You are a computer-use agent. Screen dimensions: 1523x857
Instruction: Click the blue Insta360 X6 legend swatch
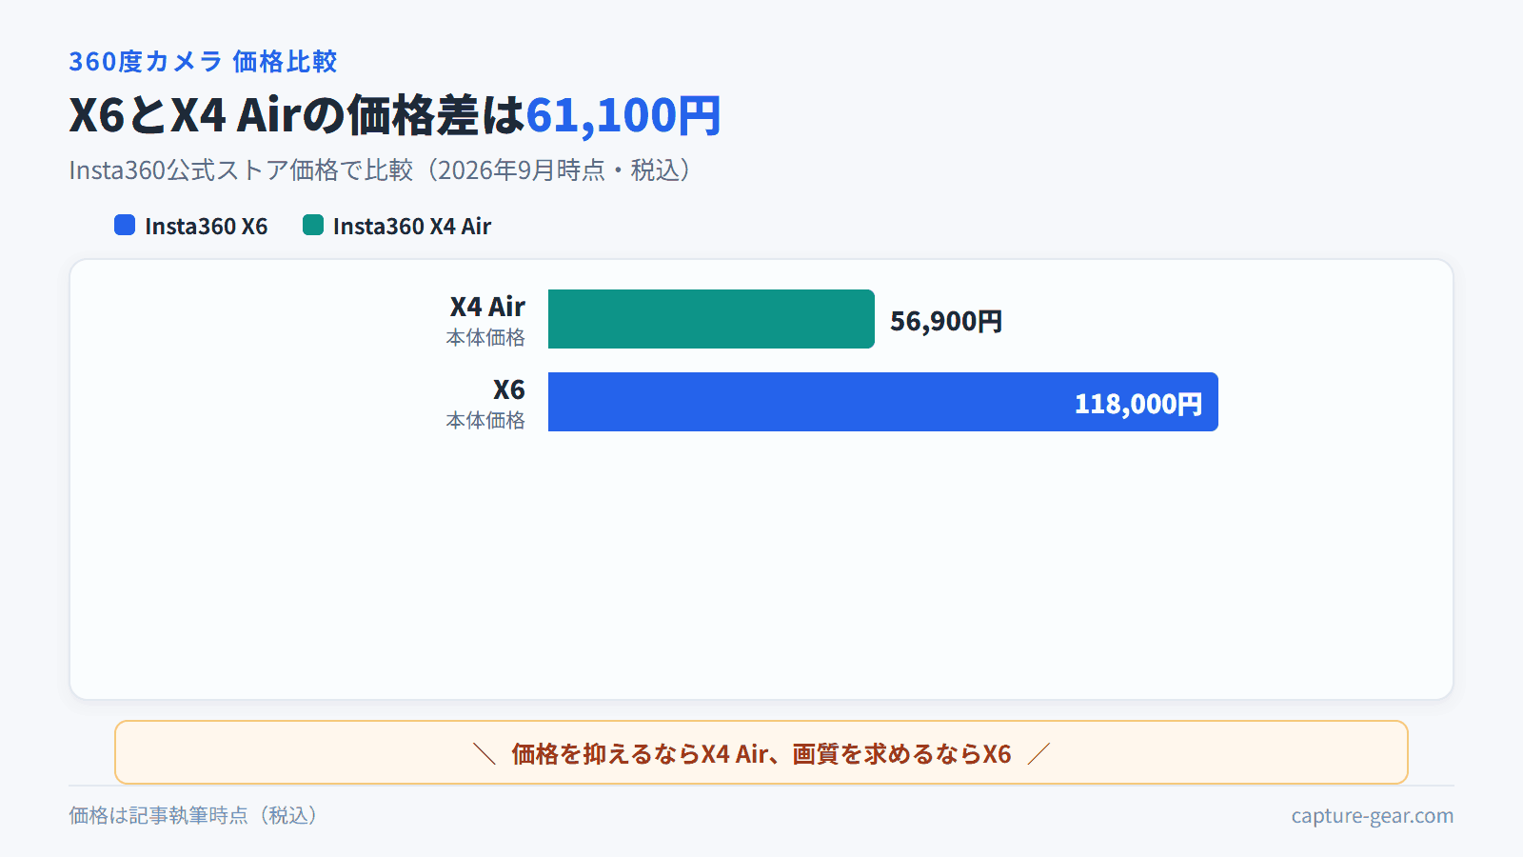125,225
